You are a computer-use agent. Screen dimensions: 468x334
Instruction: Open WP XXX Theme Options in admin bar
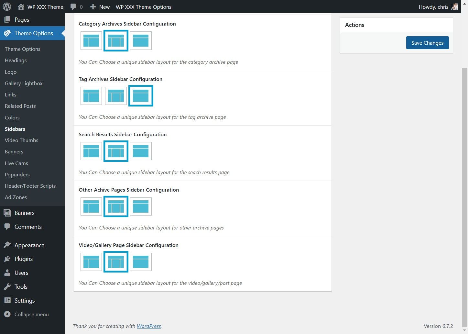[x=144, y=7]
